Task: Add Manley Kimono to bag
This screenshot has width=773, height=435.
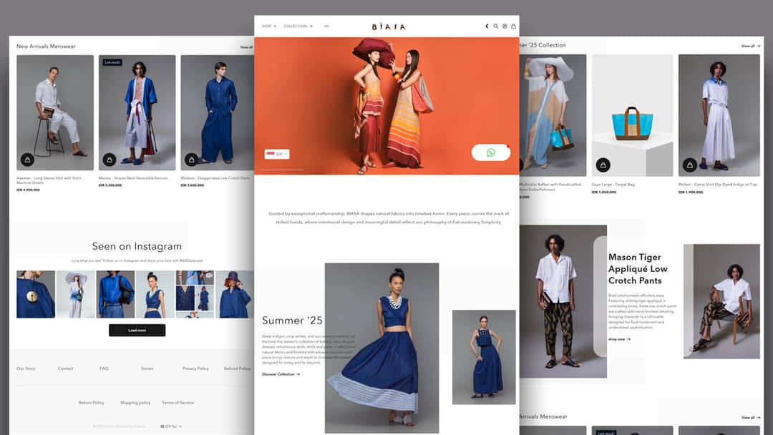Action: pyautogui.click(x=110, y=160)
